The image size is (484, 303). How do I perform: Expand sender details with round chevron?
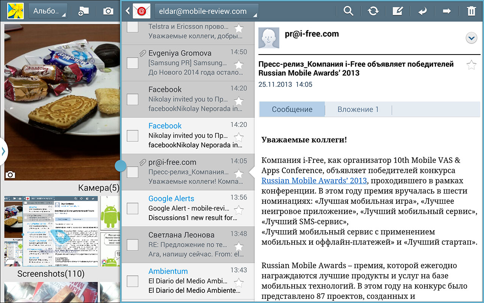pos(471,38)
